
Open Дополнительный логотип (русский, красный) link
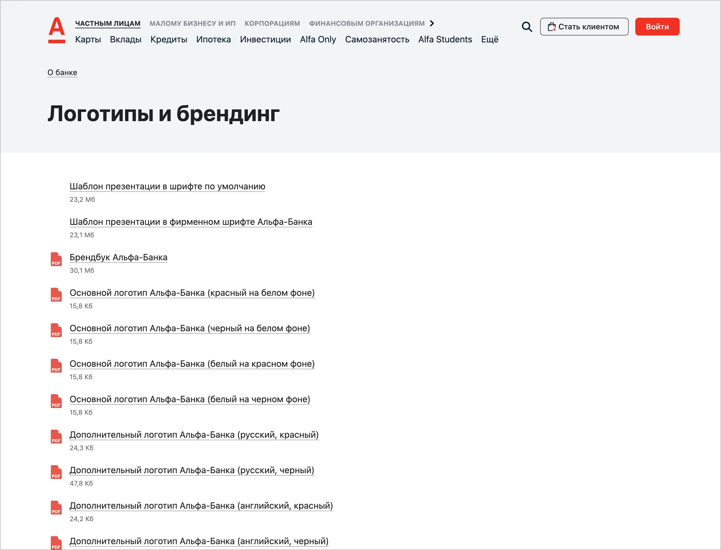pyautogui.click(x=194, y=434)
